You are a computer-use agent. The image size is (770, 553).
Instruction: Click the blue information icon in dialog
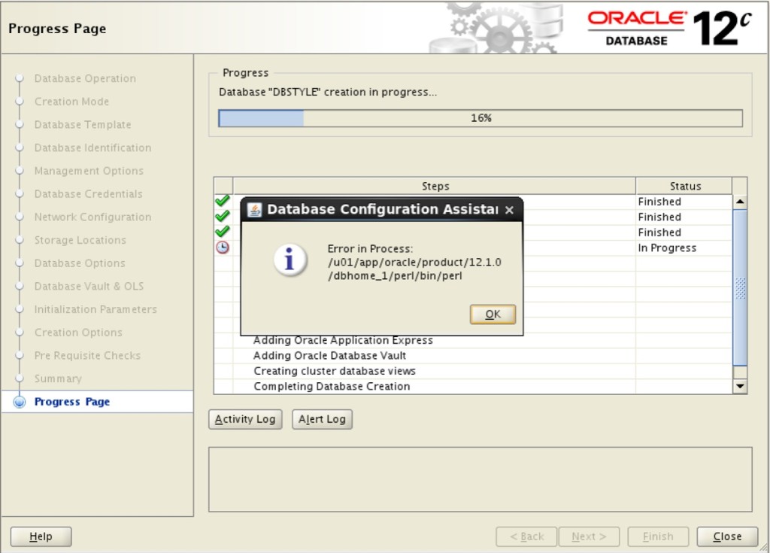click(x=290, y=259)
